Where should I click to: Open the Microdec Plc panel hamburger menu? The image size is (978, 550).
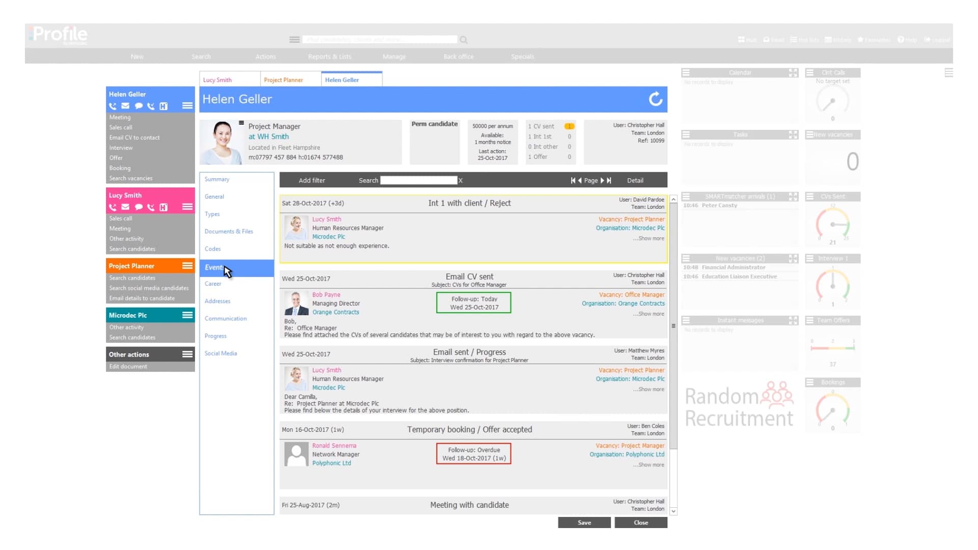(187, 315)
